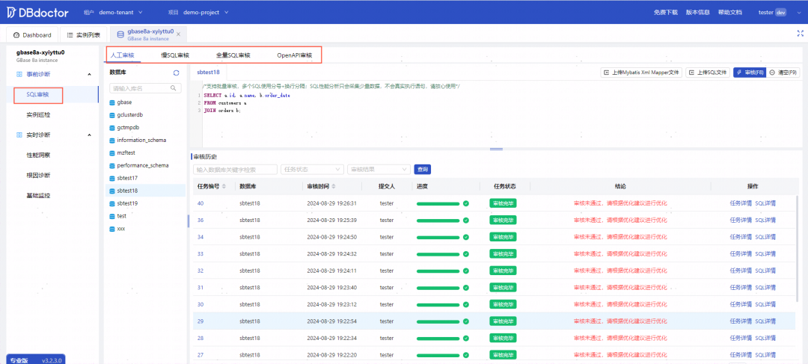Open the 帮助文档 link
Viewport: 808px width, 364px height.
[729, 13]
